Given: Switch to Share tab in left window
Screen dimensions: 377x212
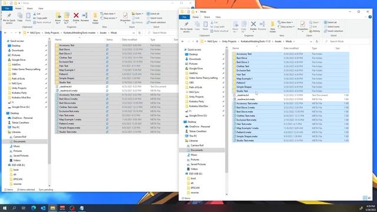Looking at the screenshot, I should pos(29,8).
